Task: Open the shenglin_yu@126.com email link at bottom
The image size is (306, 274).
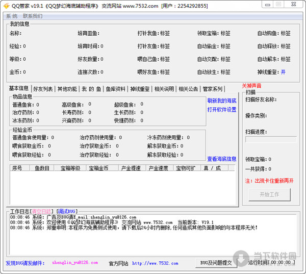Action: click(x=75, y=263)
